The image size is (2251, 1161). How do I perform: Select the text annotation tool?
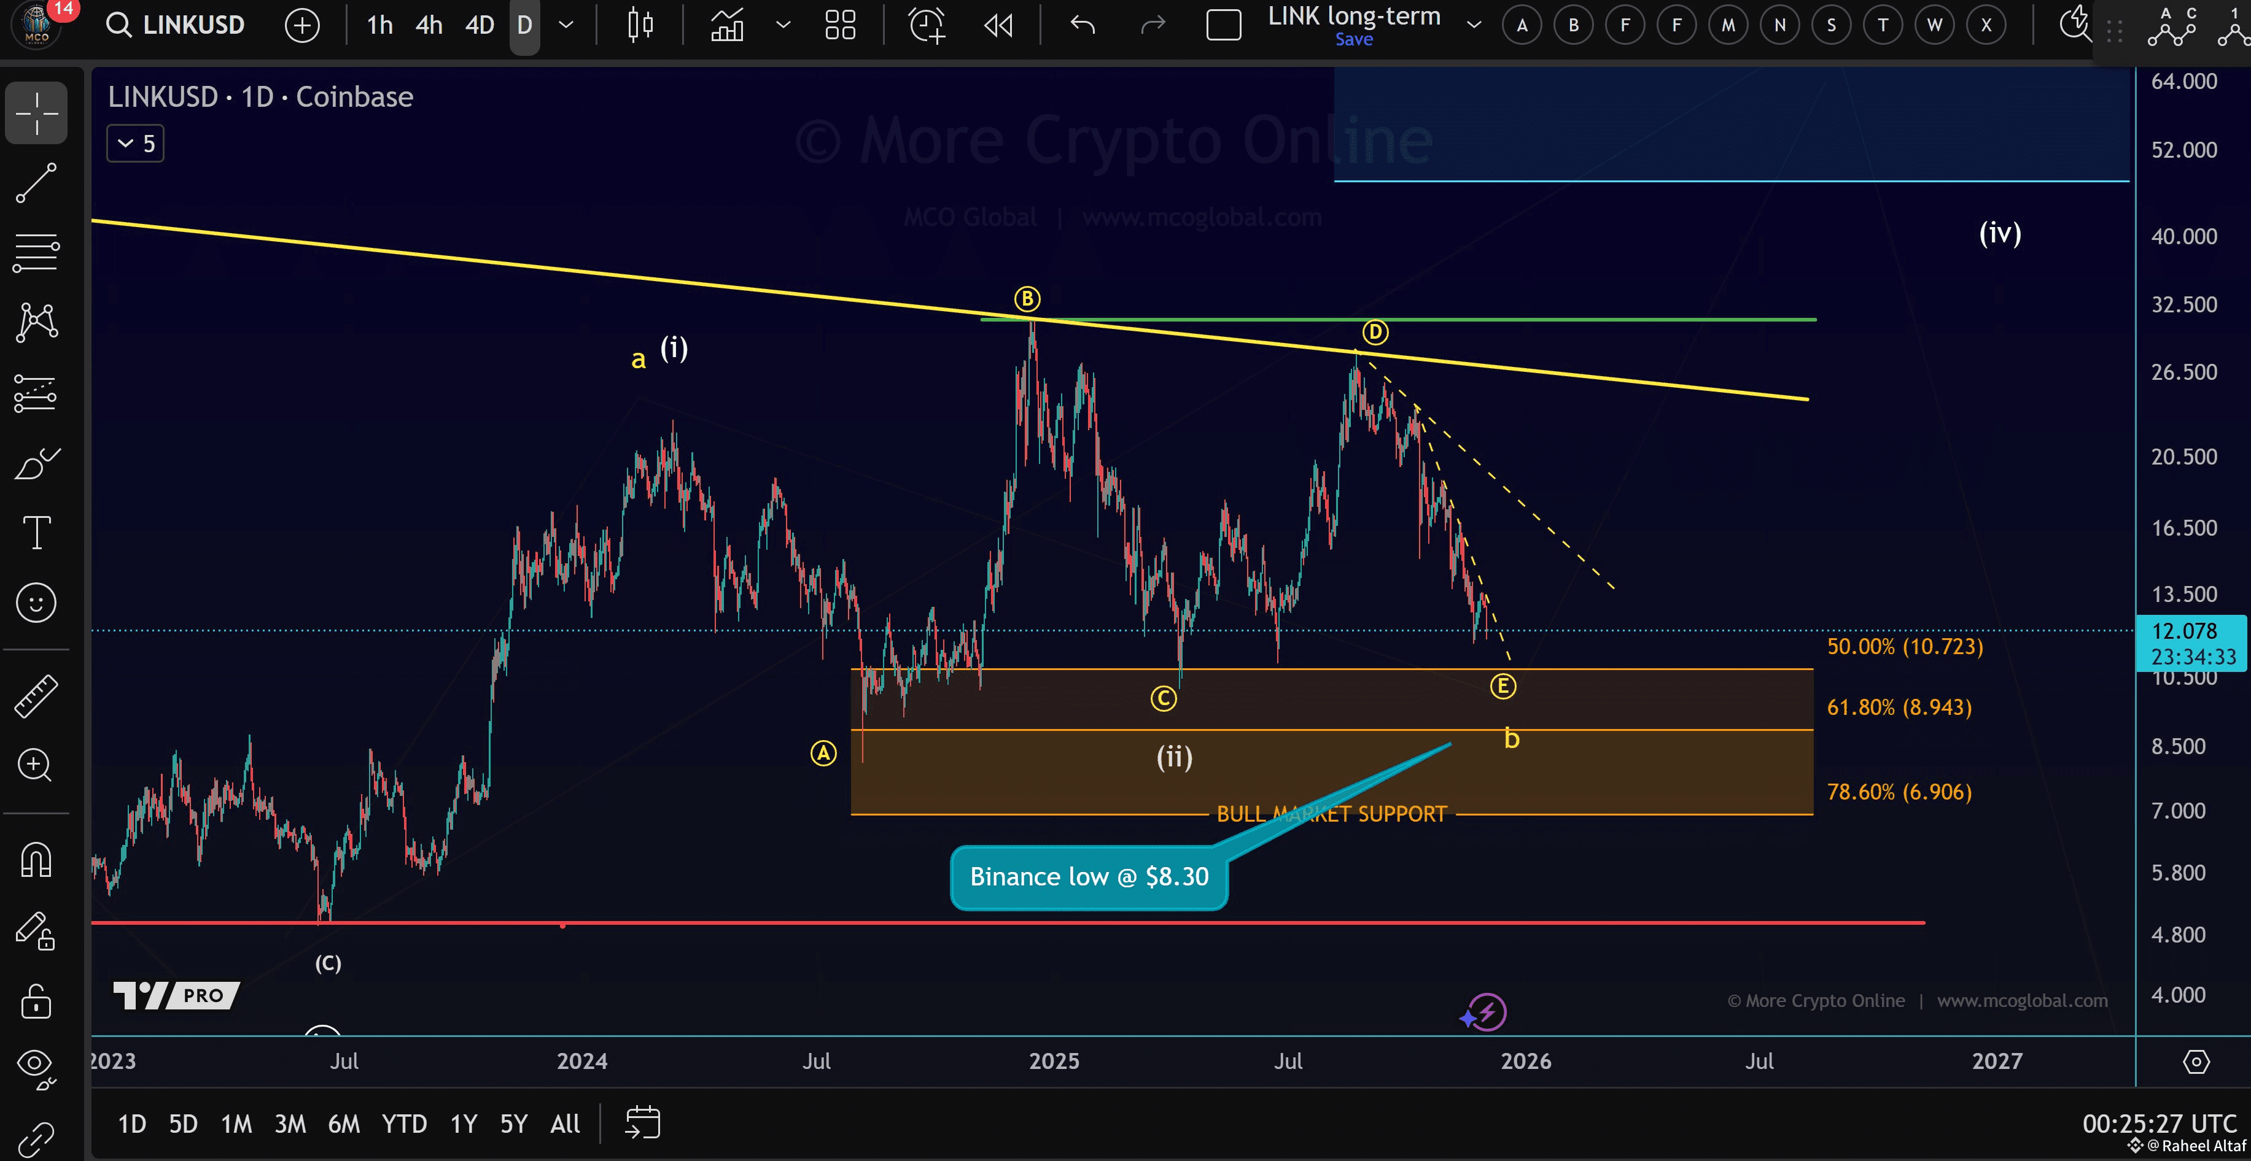point(36,532)
